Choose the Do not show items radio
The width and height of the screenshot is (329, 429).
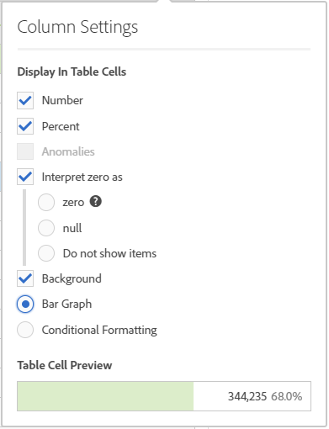[x=46, y=253]
